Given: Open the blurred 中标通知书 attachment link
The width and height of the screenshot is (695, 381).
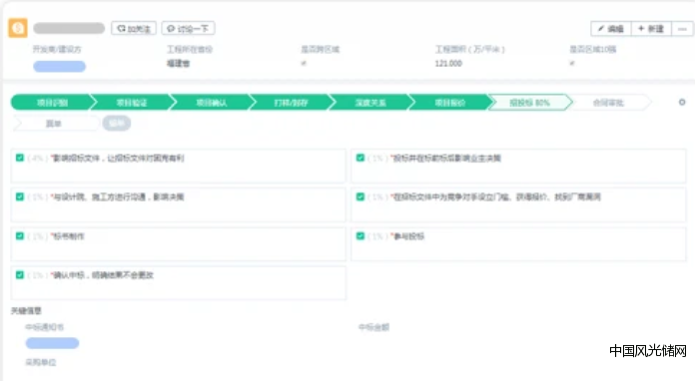Looking at the screenshot, I should [52, 343].
